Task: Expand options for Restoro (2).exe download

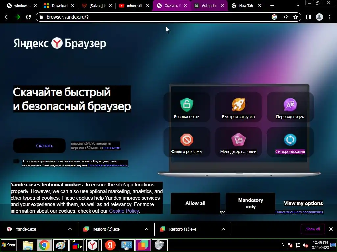Action: tap(147, 229)
